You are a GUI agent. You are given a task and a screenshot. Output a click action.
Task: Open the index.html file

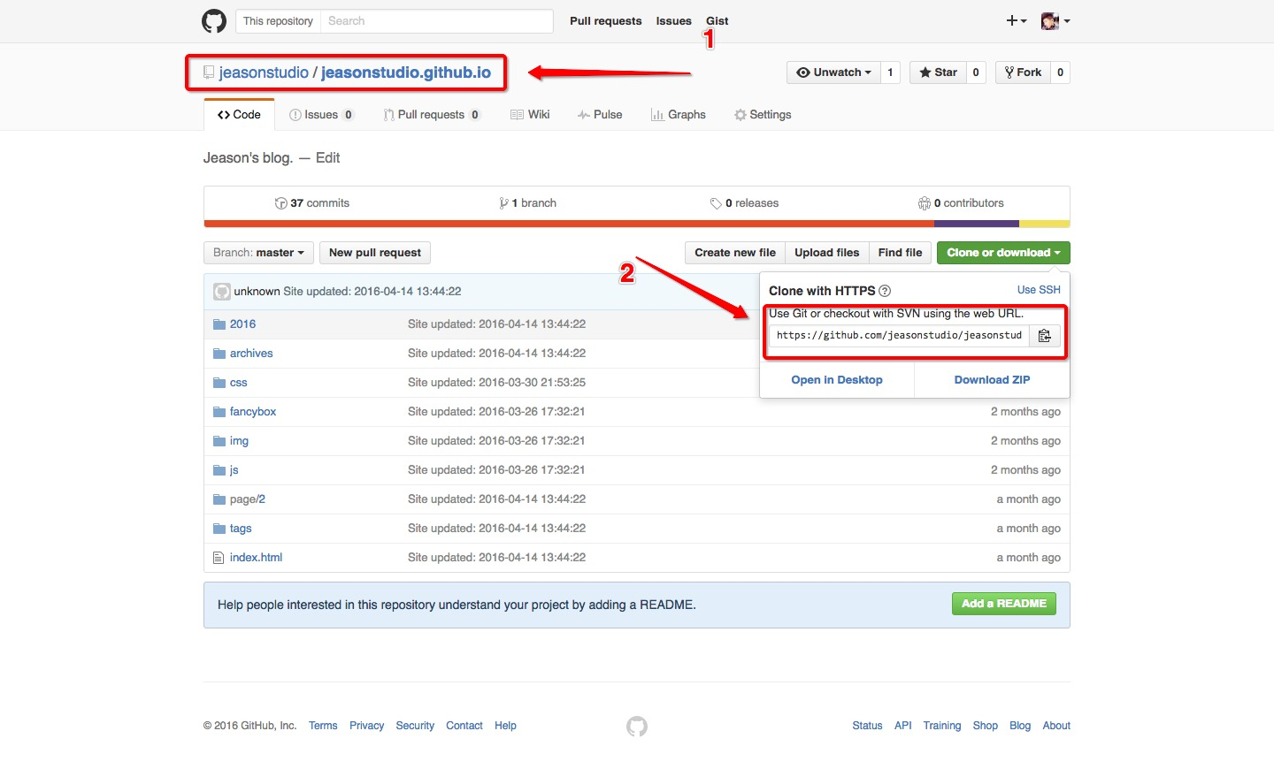tap(256, 558)
